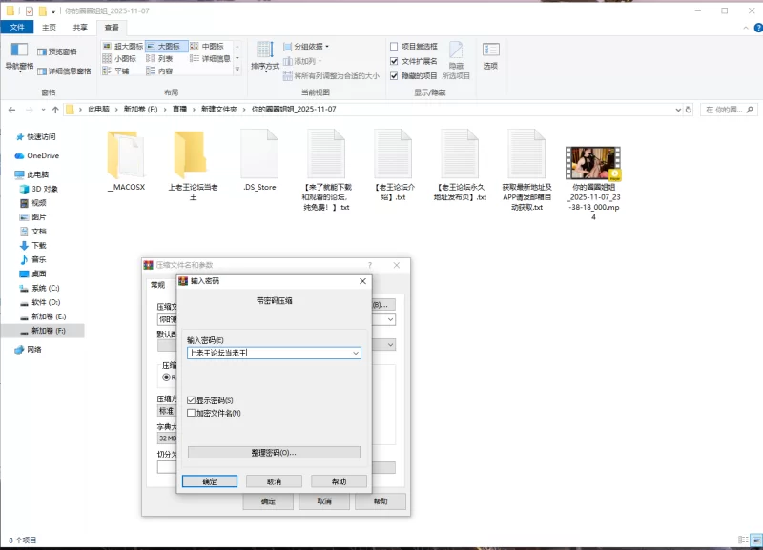The height and width of the screenshot is (550, 763).
Task: Open OneDrive in the sidebar
Action: [37, 155]
